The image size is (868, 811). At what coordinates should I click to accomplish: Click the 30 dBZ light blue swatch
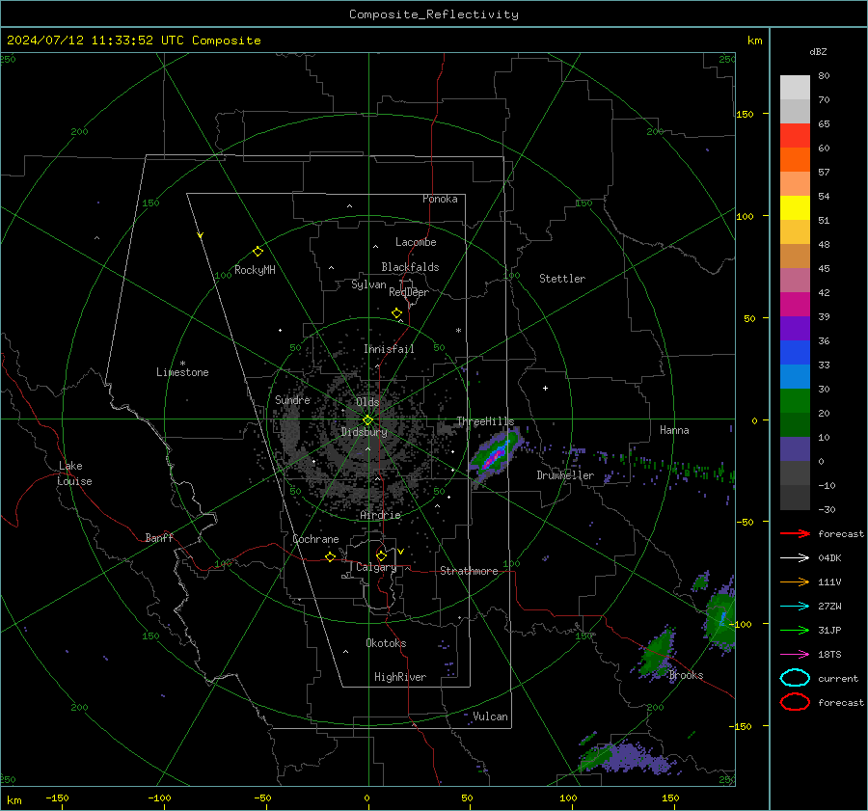(795, 376)
